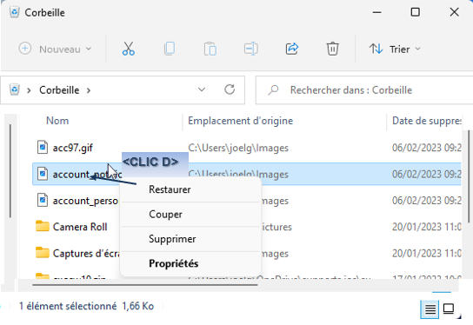Select the Camera Roll folder icon
The width and height of the screenshot is (473, 325).
pyautogui.click(x=43, y=226)
